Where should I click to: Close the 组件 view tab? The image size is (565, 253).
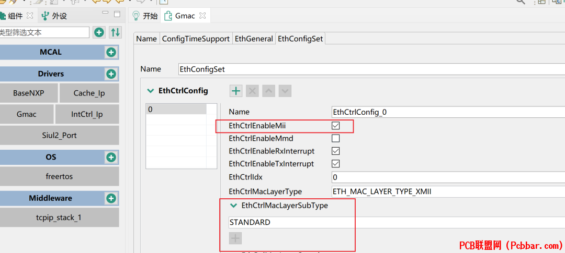point(30,16)
